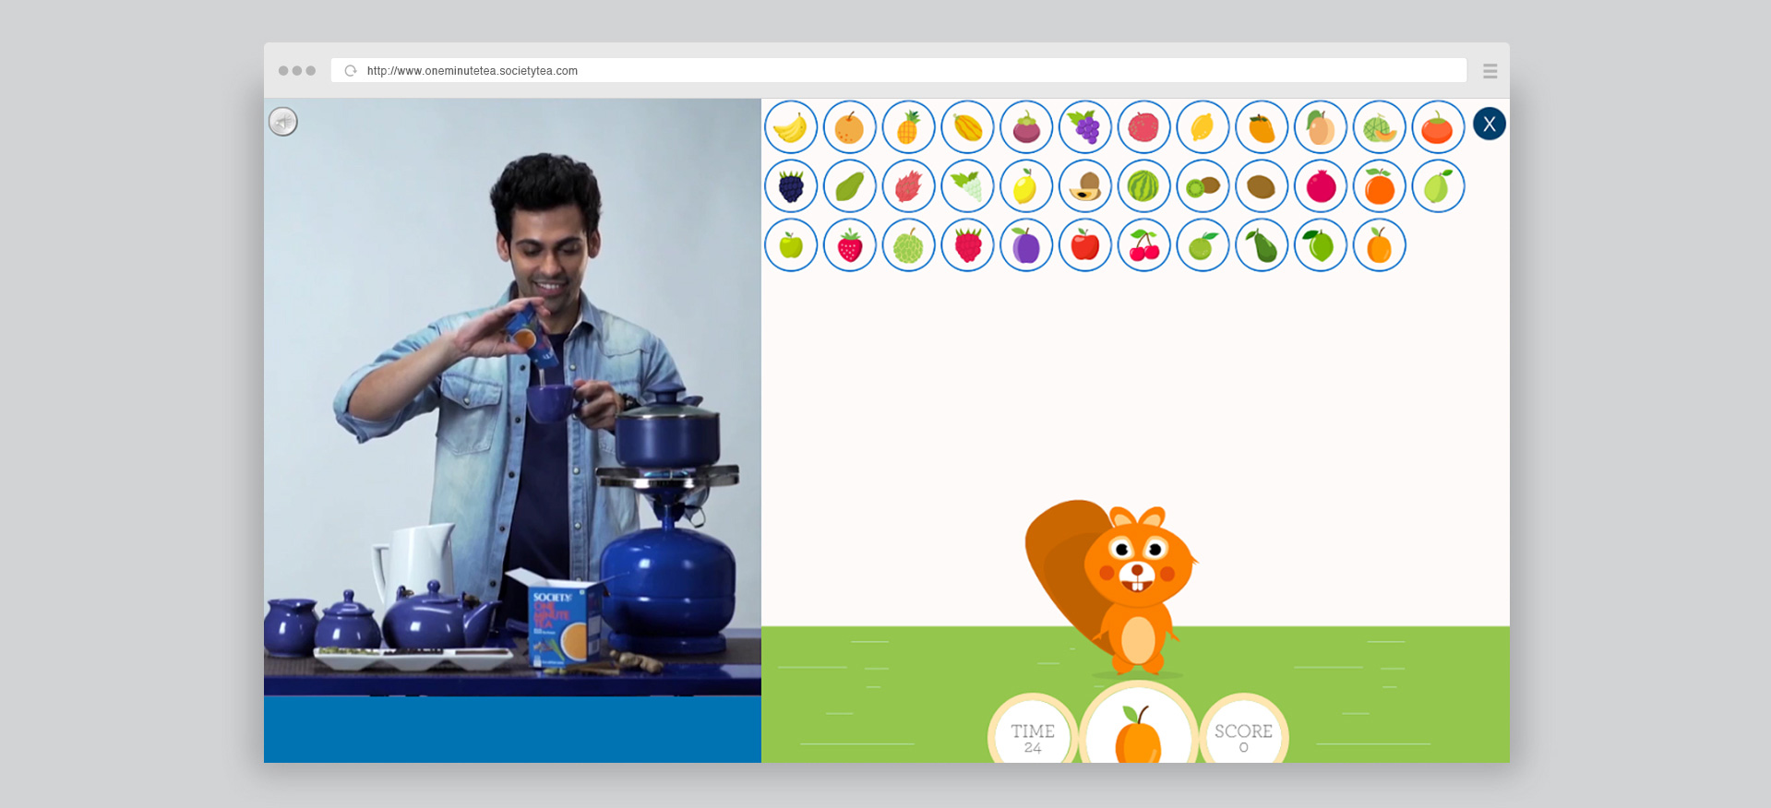Select the purple plum icon
The height and width of the screenshot is (808, 1771).
click(x=1026, y=245)
